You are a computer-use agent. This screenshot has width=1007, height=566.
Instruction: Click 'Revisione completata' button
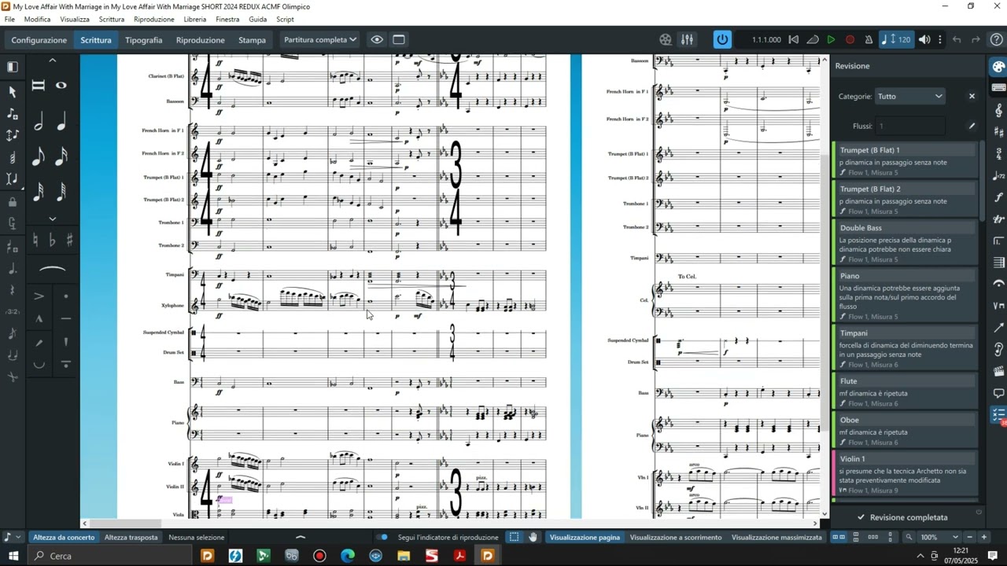(x=902, y=517)
